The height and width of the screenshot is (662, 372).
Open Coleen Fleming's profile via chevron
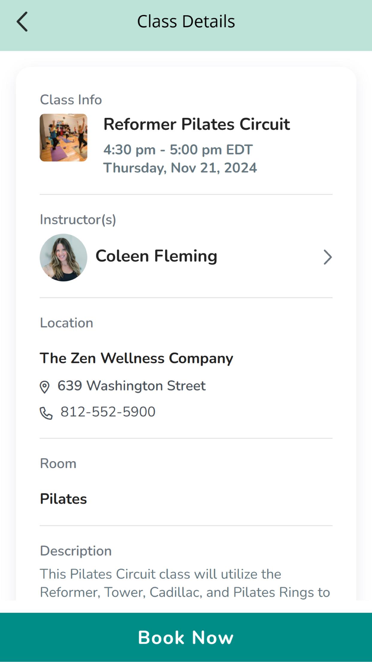[328, 257]
